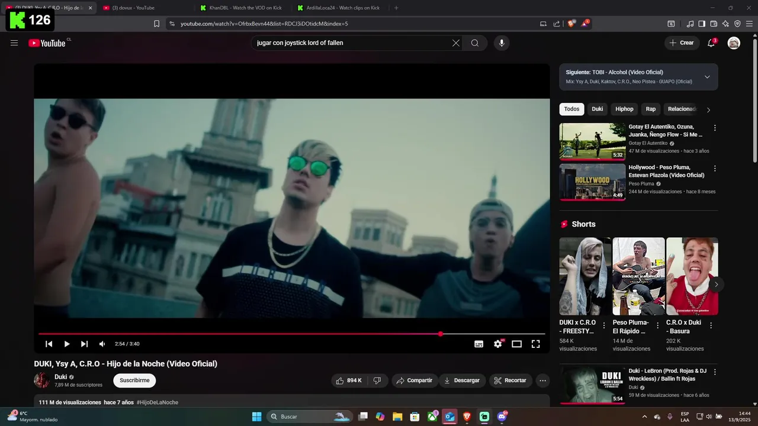The image size is (758, 426).
Task: Open the YouTube hamburger guide menu
Action: point(14,43)
